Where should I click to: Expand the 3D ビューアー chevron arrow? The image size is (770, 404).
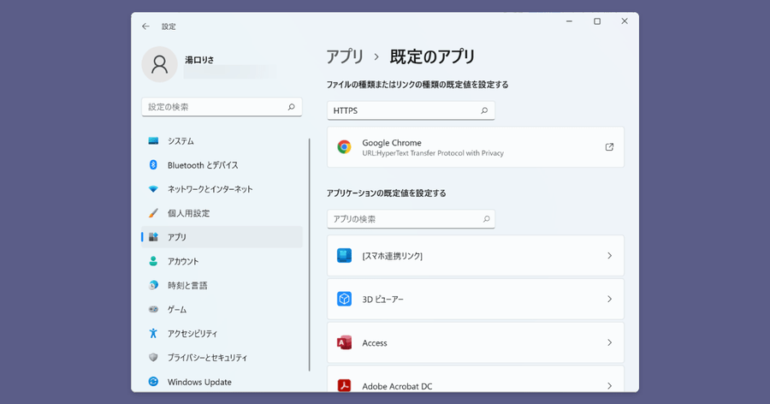click(x=609, y=300)
